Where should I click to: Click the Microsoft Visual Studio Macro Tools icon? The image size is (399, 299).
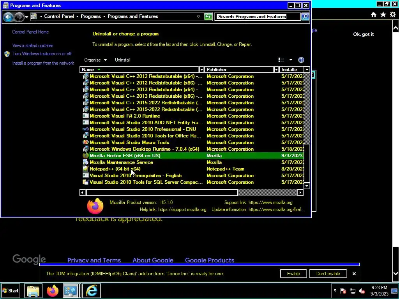point(85,142)
